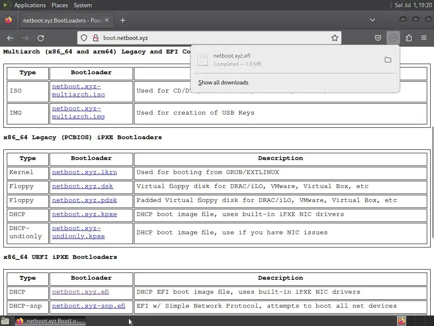This screenshot has width=434, height=326.
Task: Click the Firefox tray icon in bottom panel
Action: [401, 321]
